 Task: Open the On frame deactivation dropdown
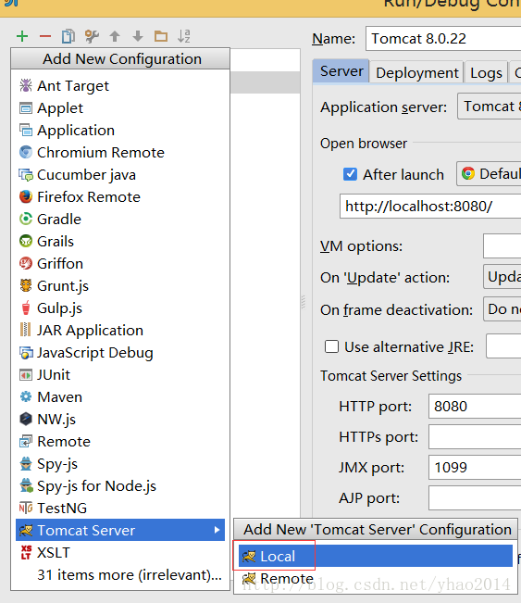[x=502, y=308]
